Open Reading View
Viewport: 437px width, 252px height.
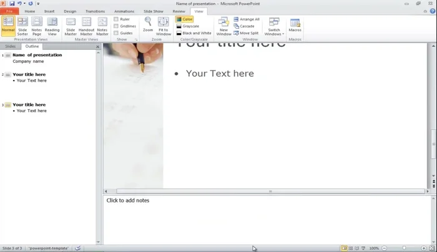coord(52,26)
